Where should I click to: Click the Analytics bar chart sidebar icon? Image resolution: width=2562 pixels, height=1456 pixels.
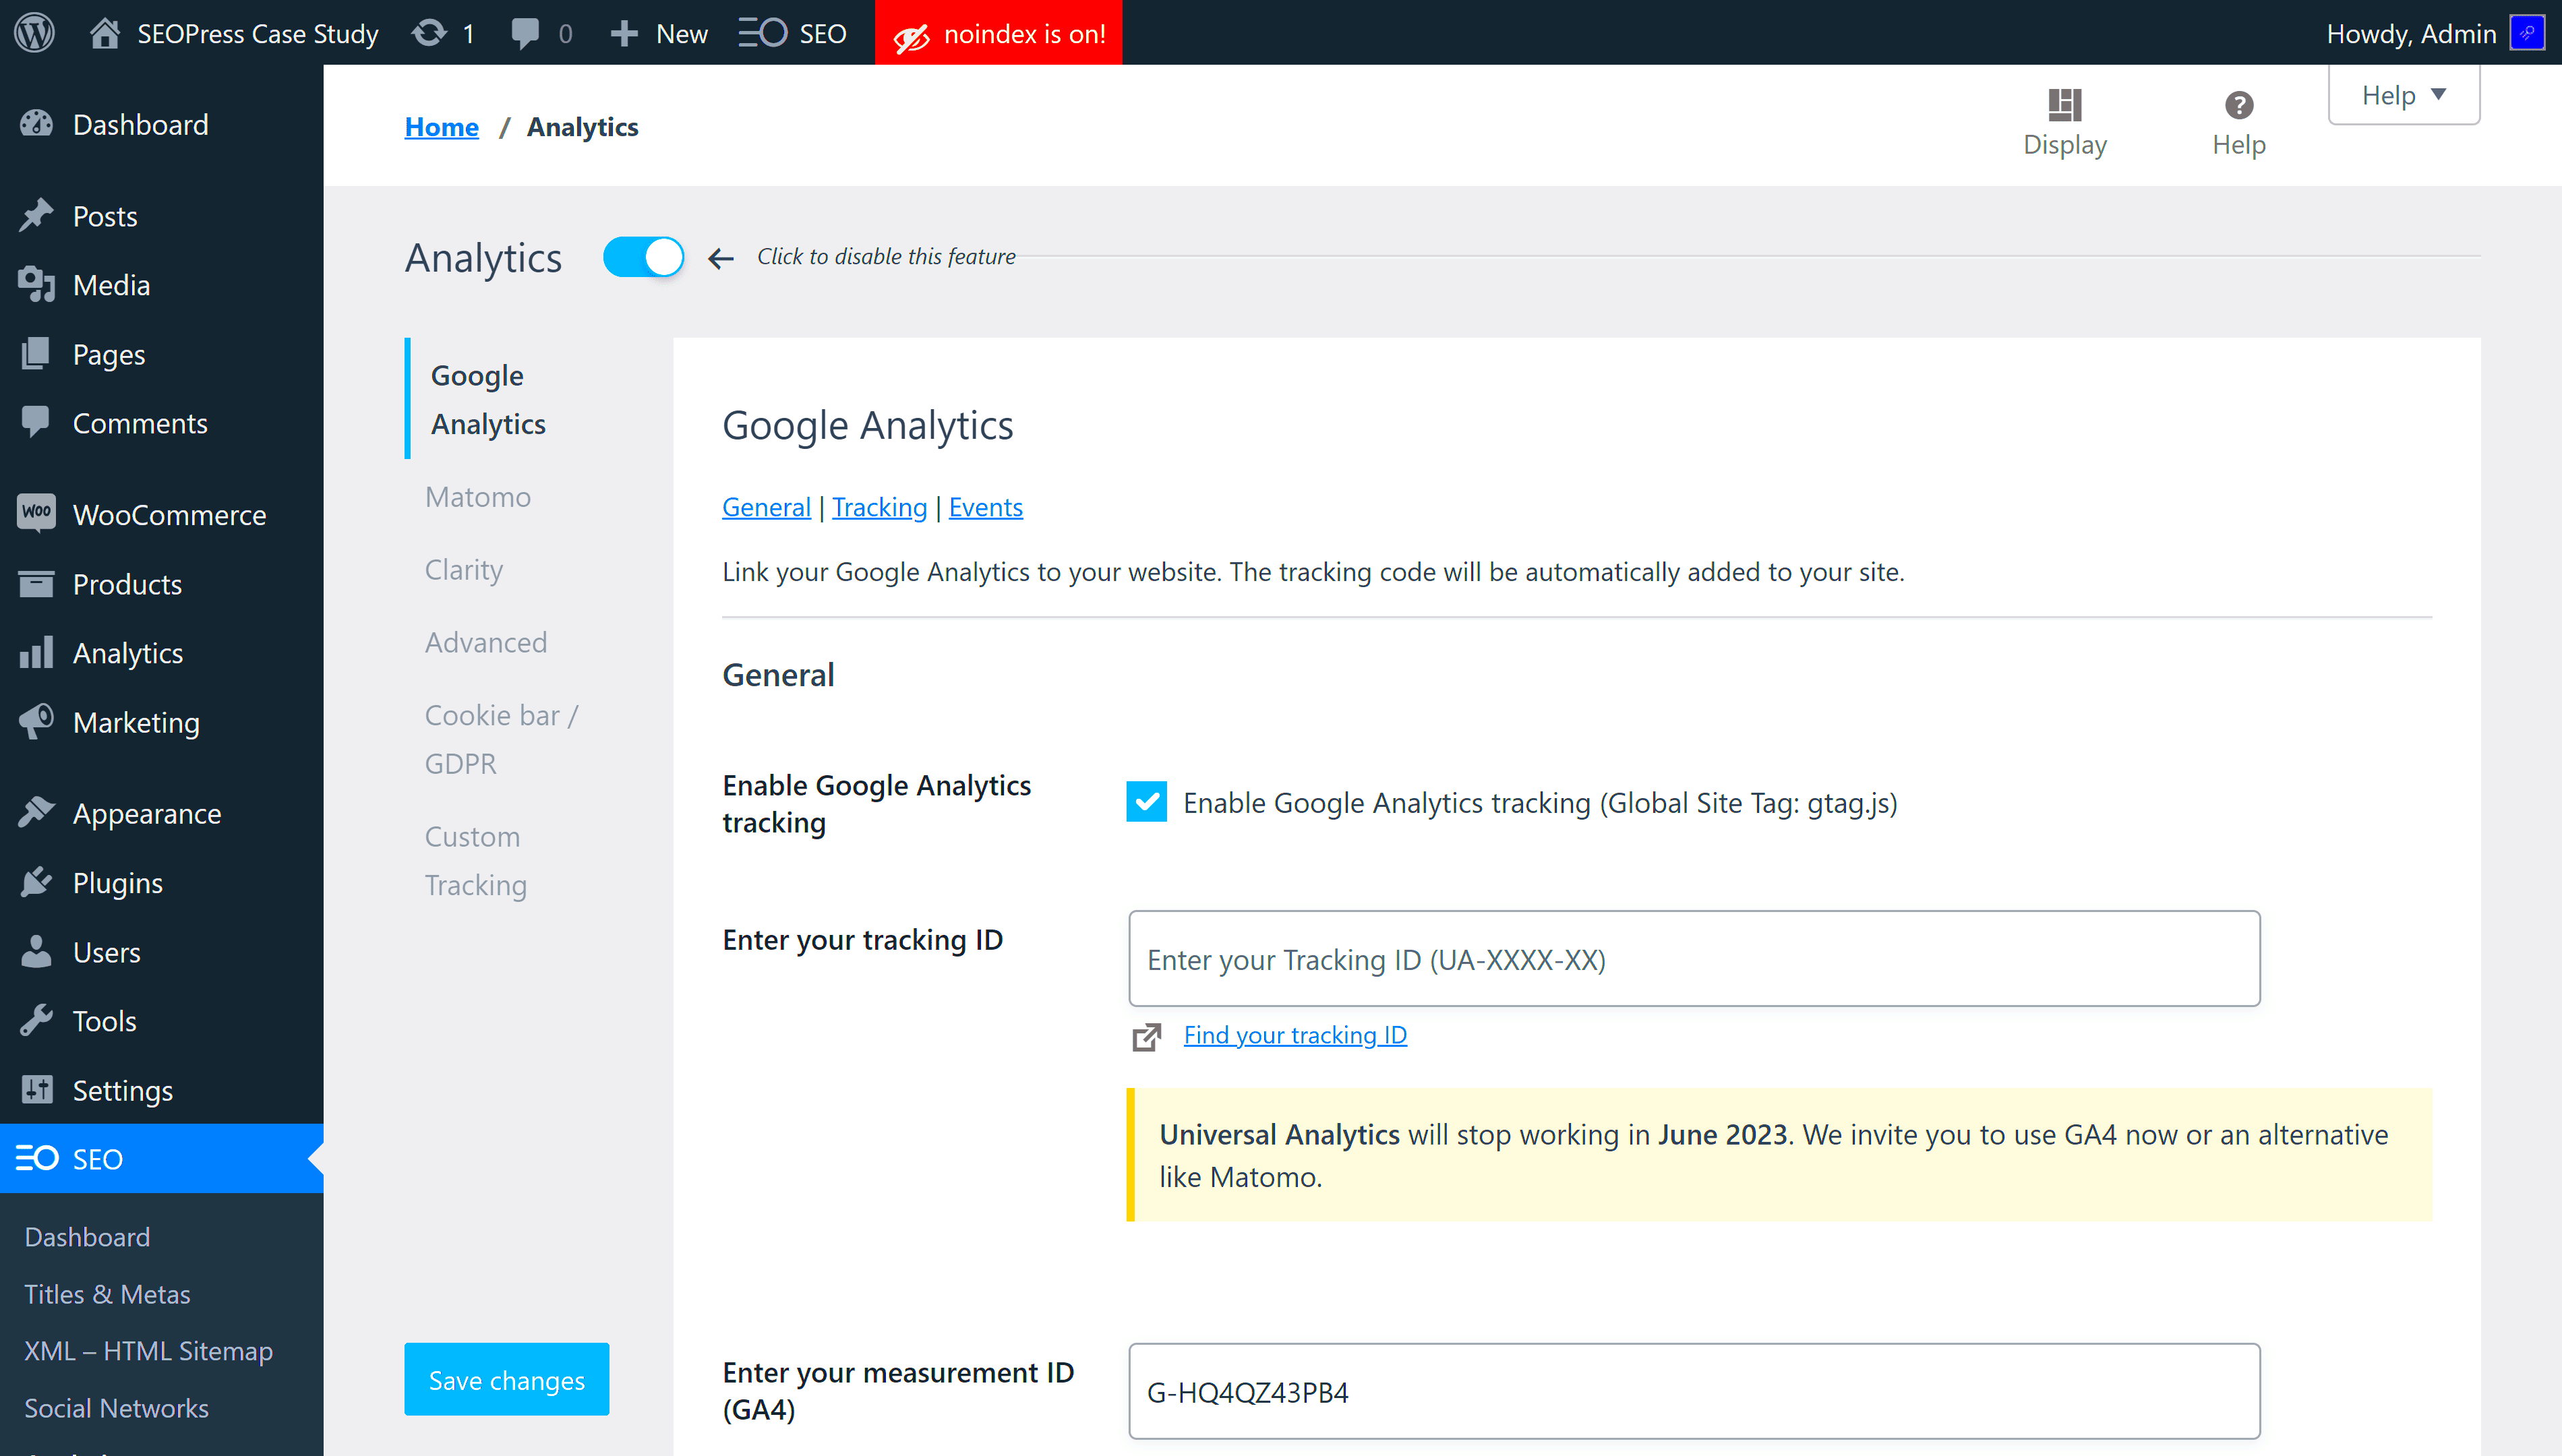36,652
